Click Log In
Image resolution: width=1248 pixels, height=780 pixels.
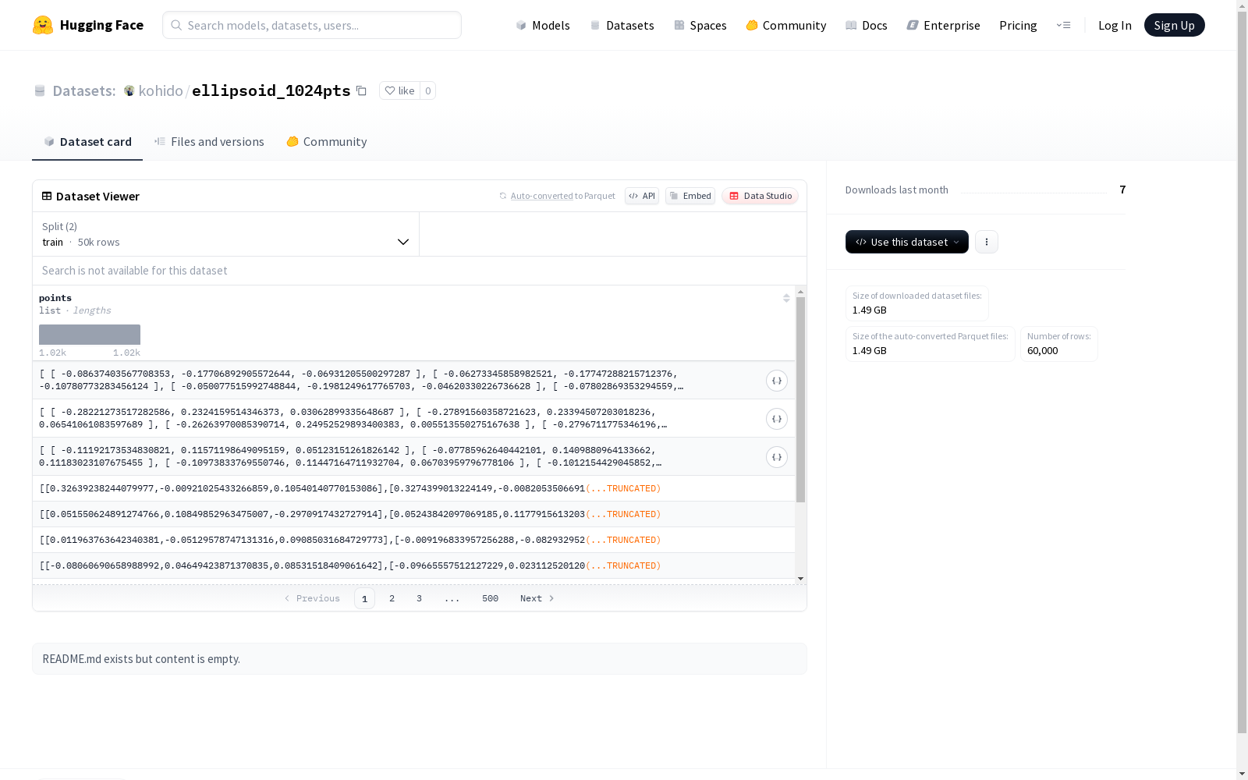tap(1115, 25)
